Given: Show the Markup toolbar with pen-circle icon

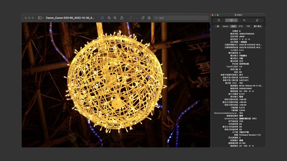Looking at the screenshot, I should pos(149,18).
